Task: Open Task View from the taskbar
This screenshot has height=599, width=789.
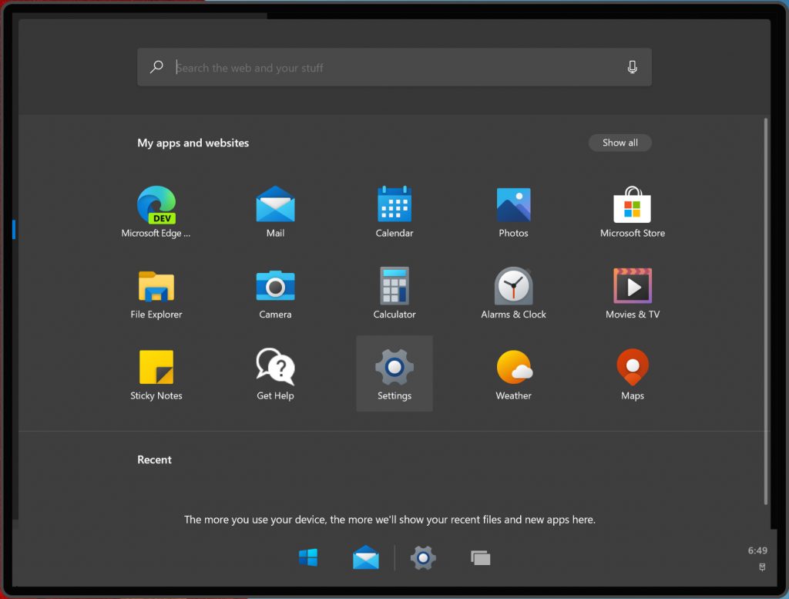Action: click(x=481, y=557)
